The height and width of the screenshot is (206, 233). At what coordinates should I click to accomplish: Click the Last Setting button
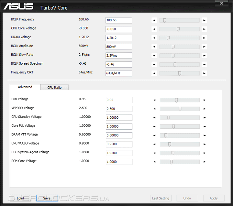161,198
